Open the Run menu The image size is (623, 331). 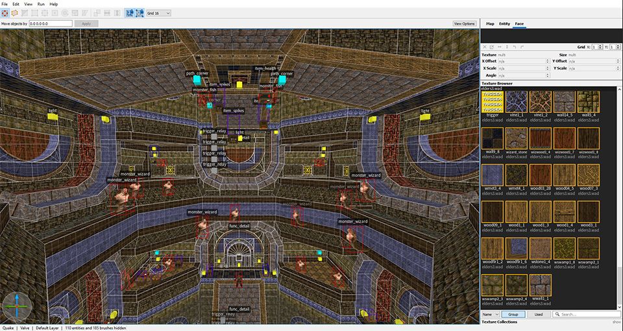coord(42,4)
